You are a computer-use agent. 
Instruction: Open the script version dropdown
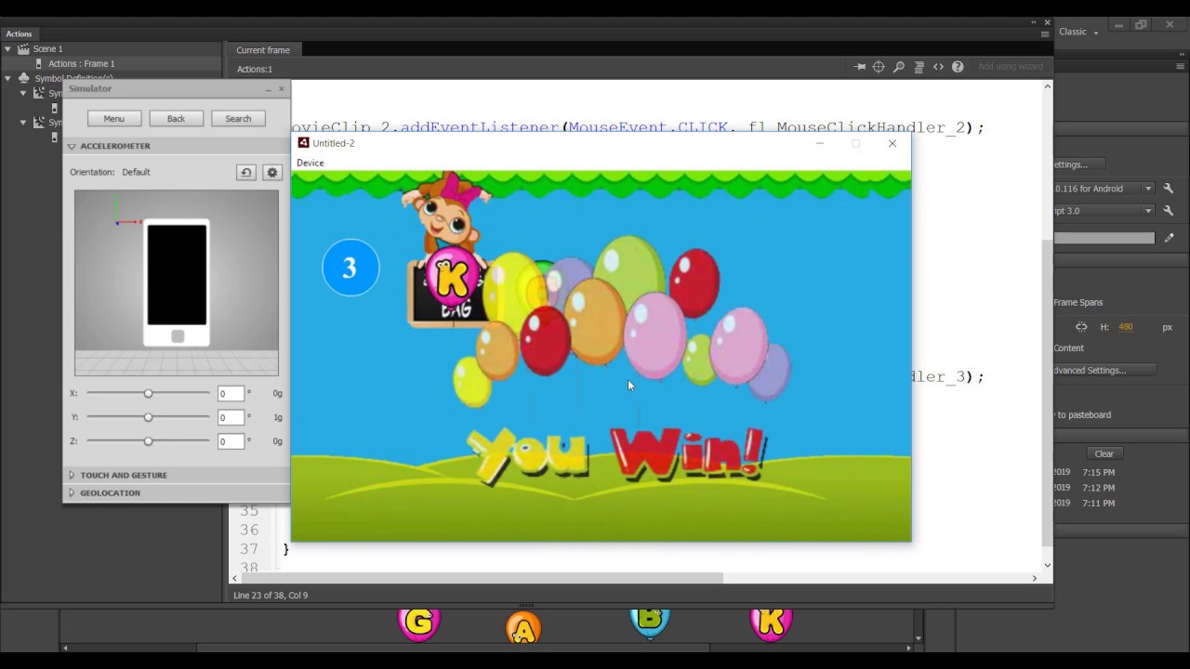[x=1148, y=211]
